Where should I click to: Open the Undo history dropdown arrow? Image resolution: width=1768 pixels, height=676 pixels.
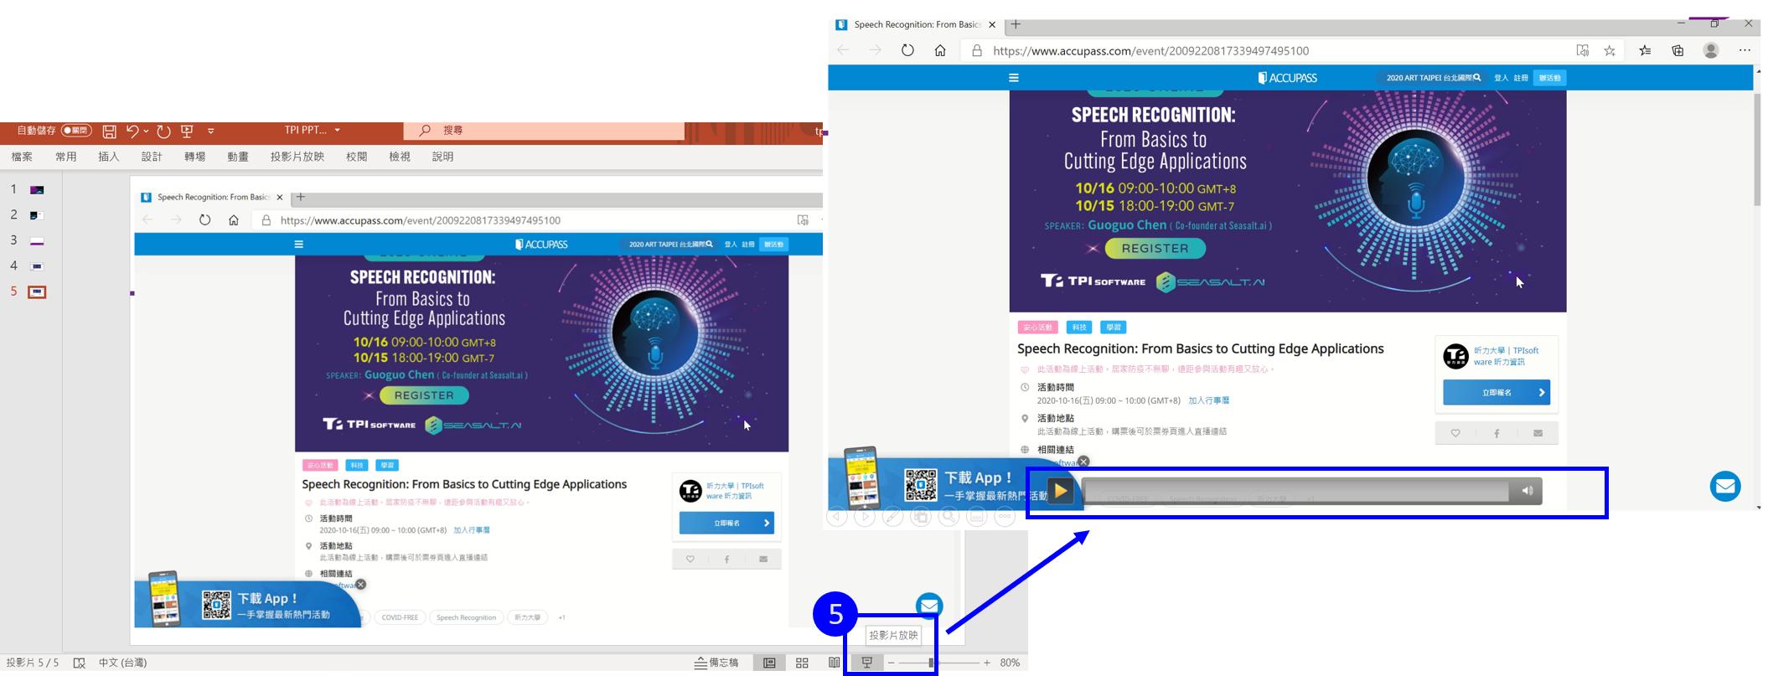[x=146, y=131]
